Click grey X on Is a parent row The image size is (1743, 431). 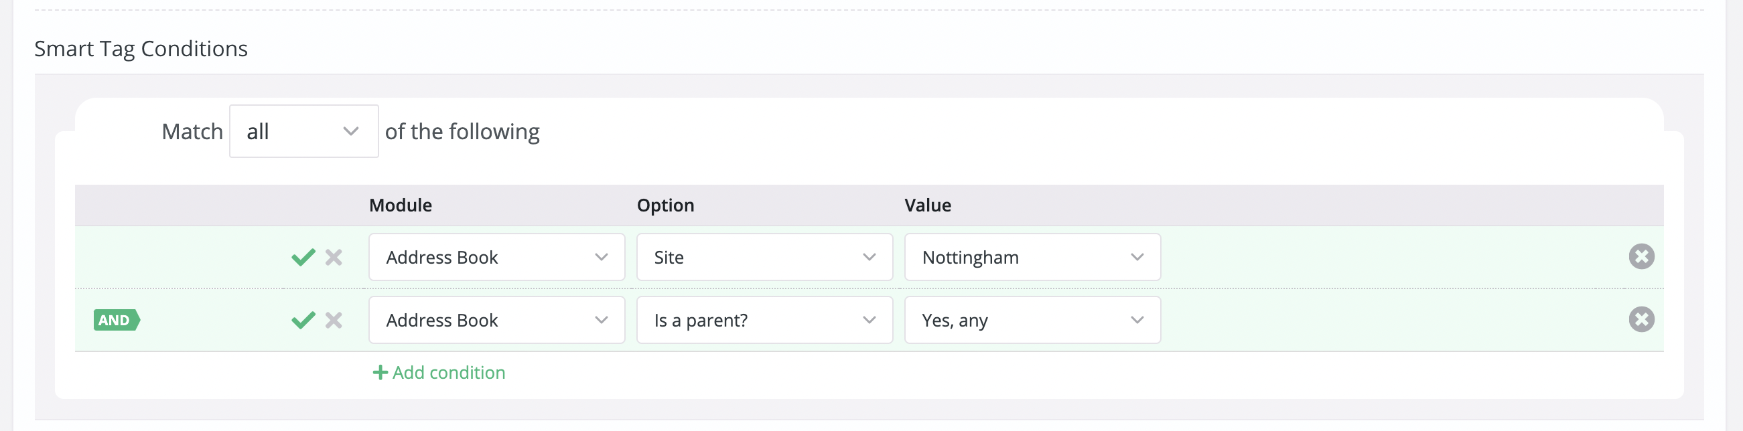(x=334, y=320)
